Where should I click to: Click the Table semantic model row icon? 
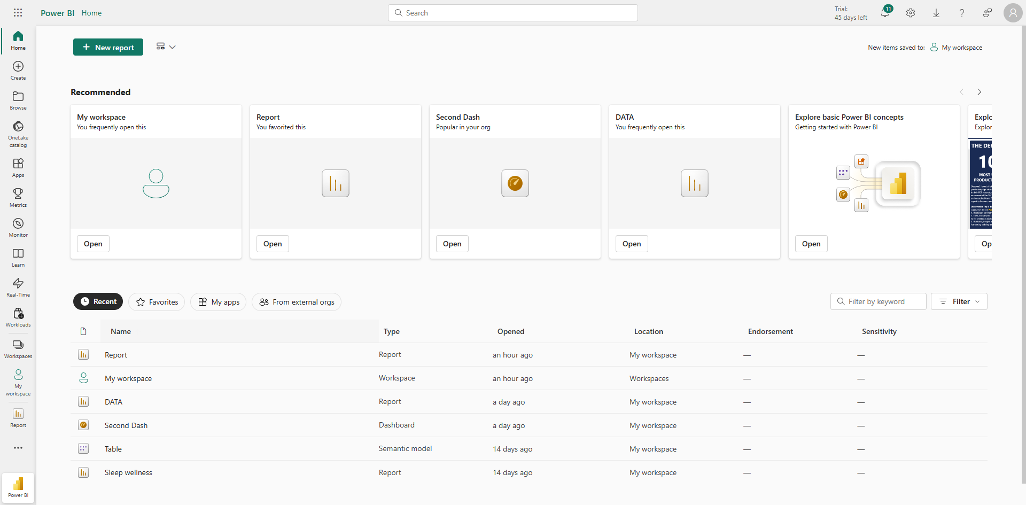[x=83, y=449]
